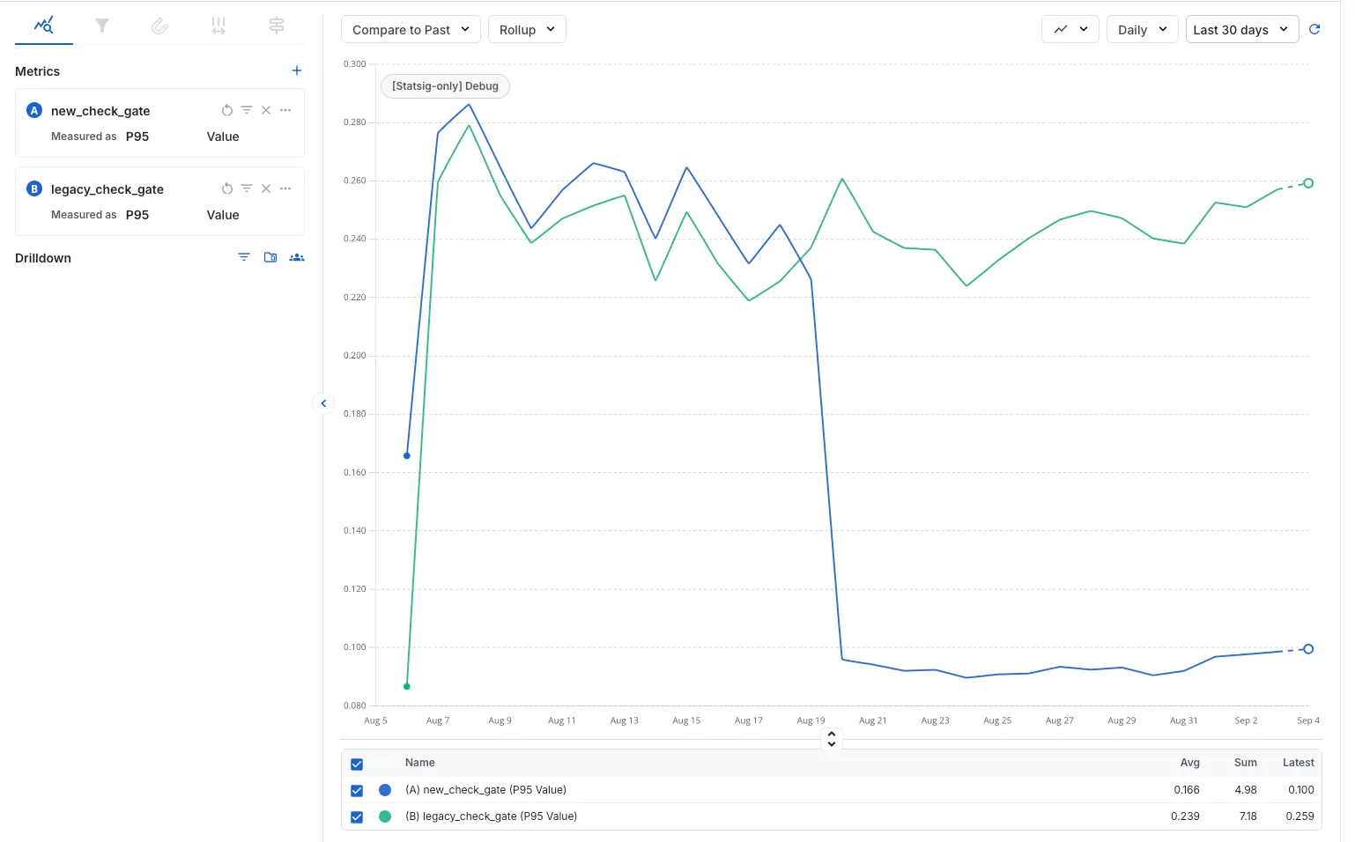Collapse the left metrics panel
The image size is (1355, 842).
323,403
